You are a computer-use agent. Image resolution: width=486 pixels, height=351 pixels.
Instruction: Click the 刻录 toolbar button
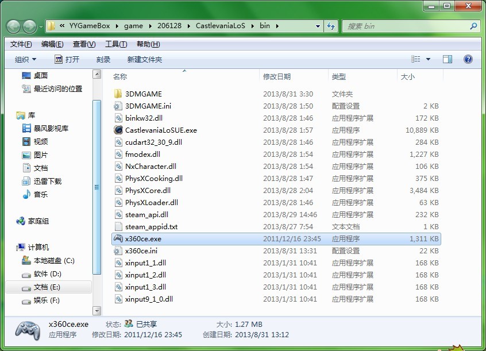tap(103, 59)
